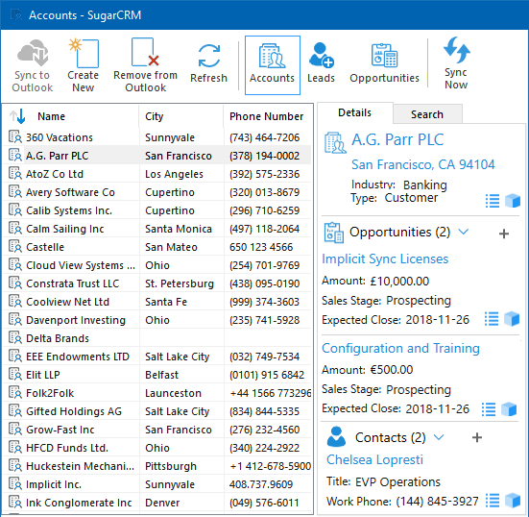Screen dimensions: 529x517
Task: Toggle sort order arrows beside Name
Action: pos(17,116)
